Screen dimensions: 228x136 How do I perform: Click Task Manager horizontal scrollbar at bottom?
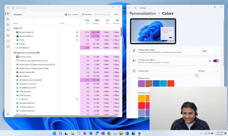pos(66,116)
